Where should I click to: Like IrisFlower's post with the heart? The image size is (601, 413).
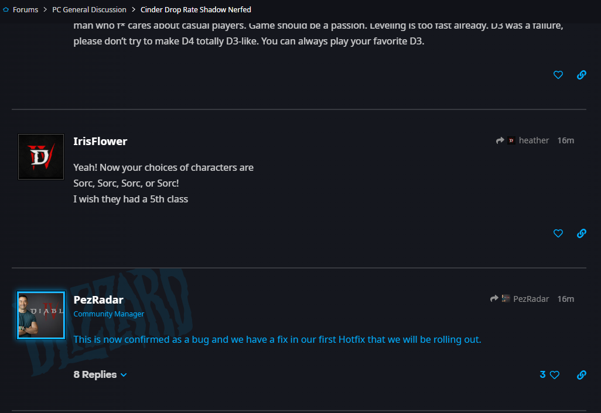(558, 233)
